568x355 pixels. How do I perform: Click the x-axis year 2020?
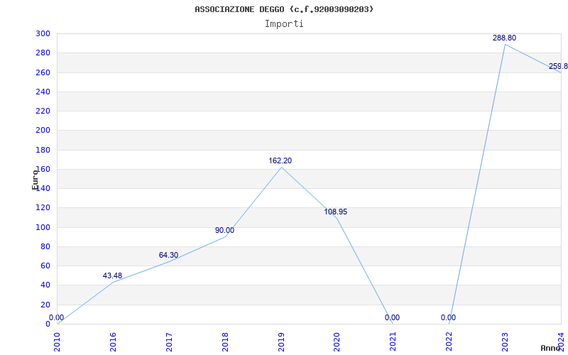click(x=337, y=342)
